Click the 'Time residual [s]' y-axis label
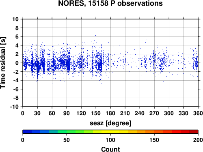 (3, 63)
